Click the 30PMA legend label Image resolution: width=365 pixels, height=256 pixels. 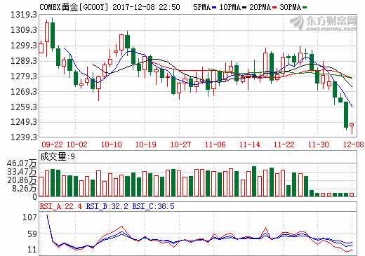click(291, 7)
